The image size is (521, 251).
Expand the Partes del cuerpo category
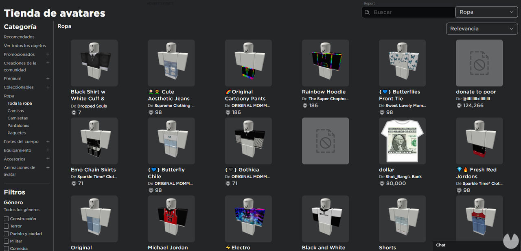click(48, 142)
